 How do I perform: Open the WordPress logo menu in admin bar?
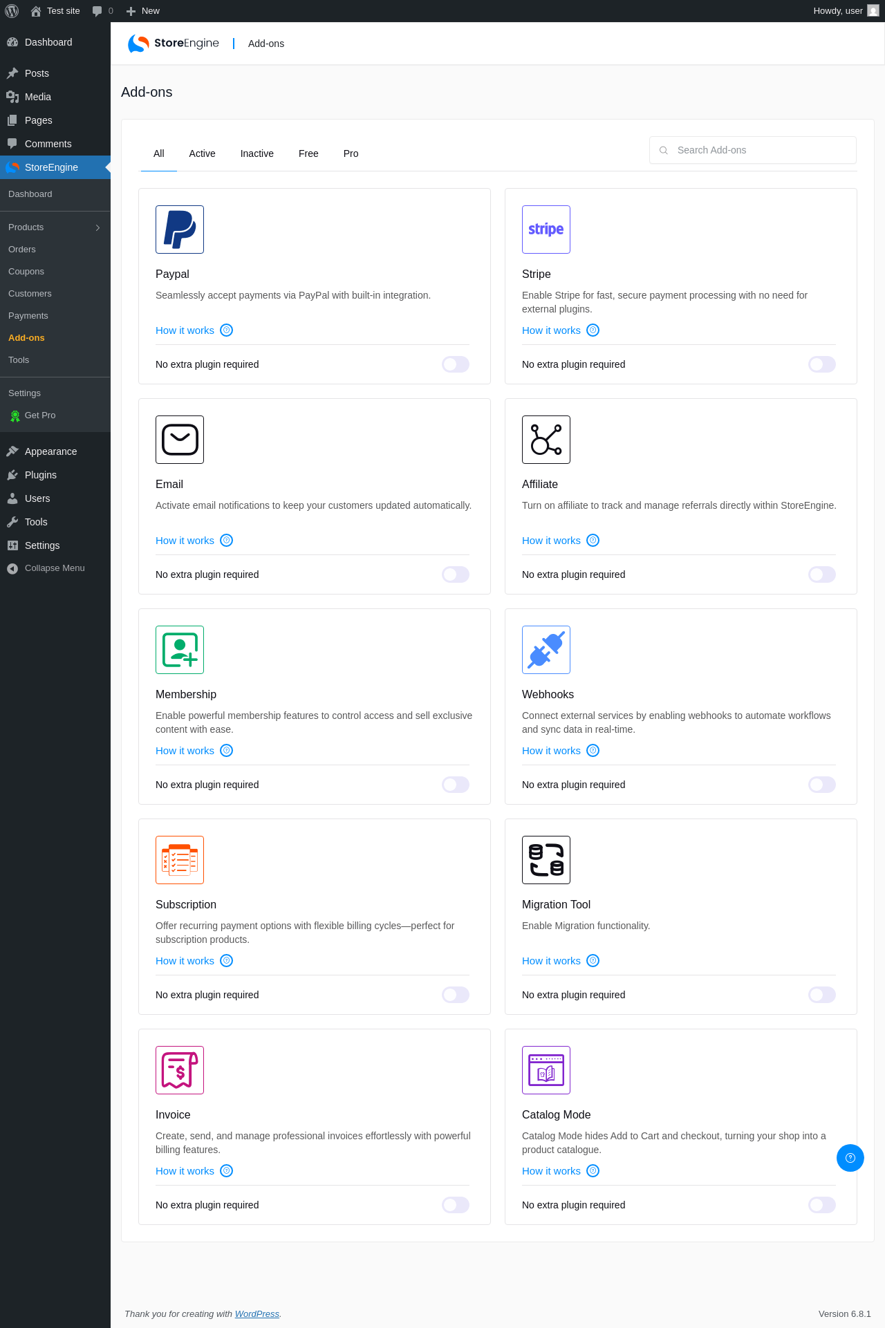(12, 11)
